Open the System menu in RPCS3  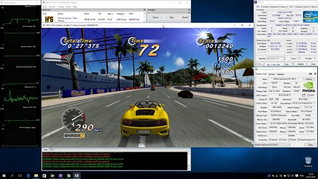(x=52, y=6)
